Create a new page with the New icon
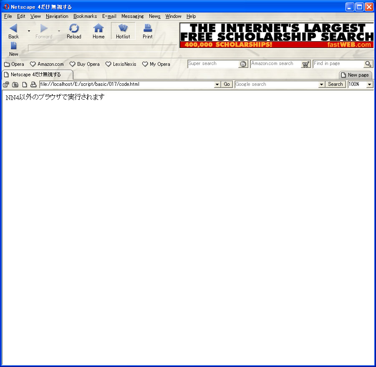 13,49
